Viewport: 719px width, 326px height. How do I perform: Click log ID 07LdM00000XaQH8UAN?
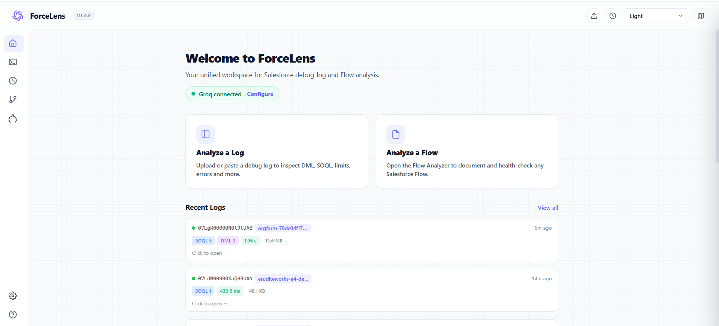pyautogui.click(x=225, y=279)
